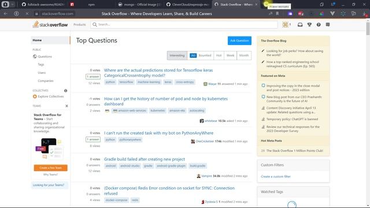Select the Interesting filter tab
Screen dimensions: 370x208
click(x=177, y=55)
